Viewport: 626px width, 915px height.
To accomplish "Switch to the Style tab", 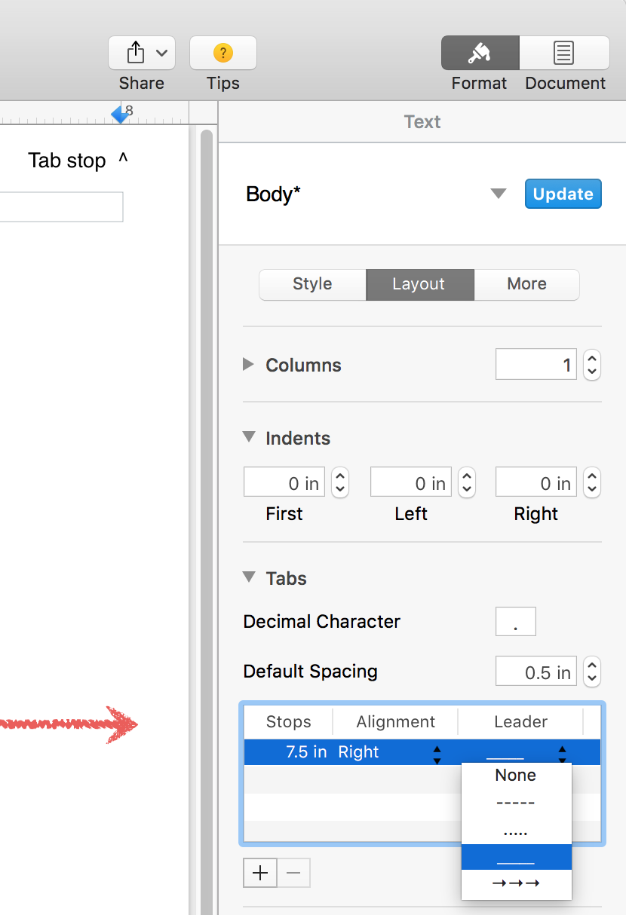I will pos(312,284).
